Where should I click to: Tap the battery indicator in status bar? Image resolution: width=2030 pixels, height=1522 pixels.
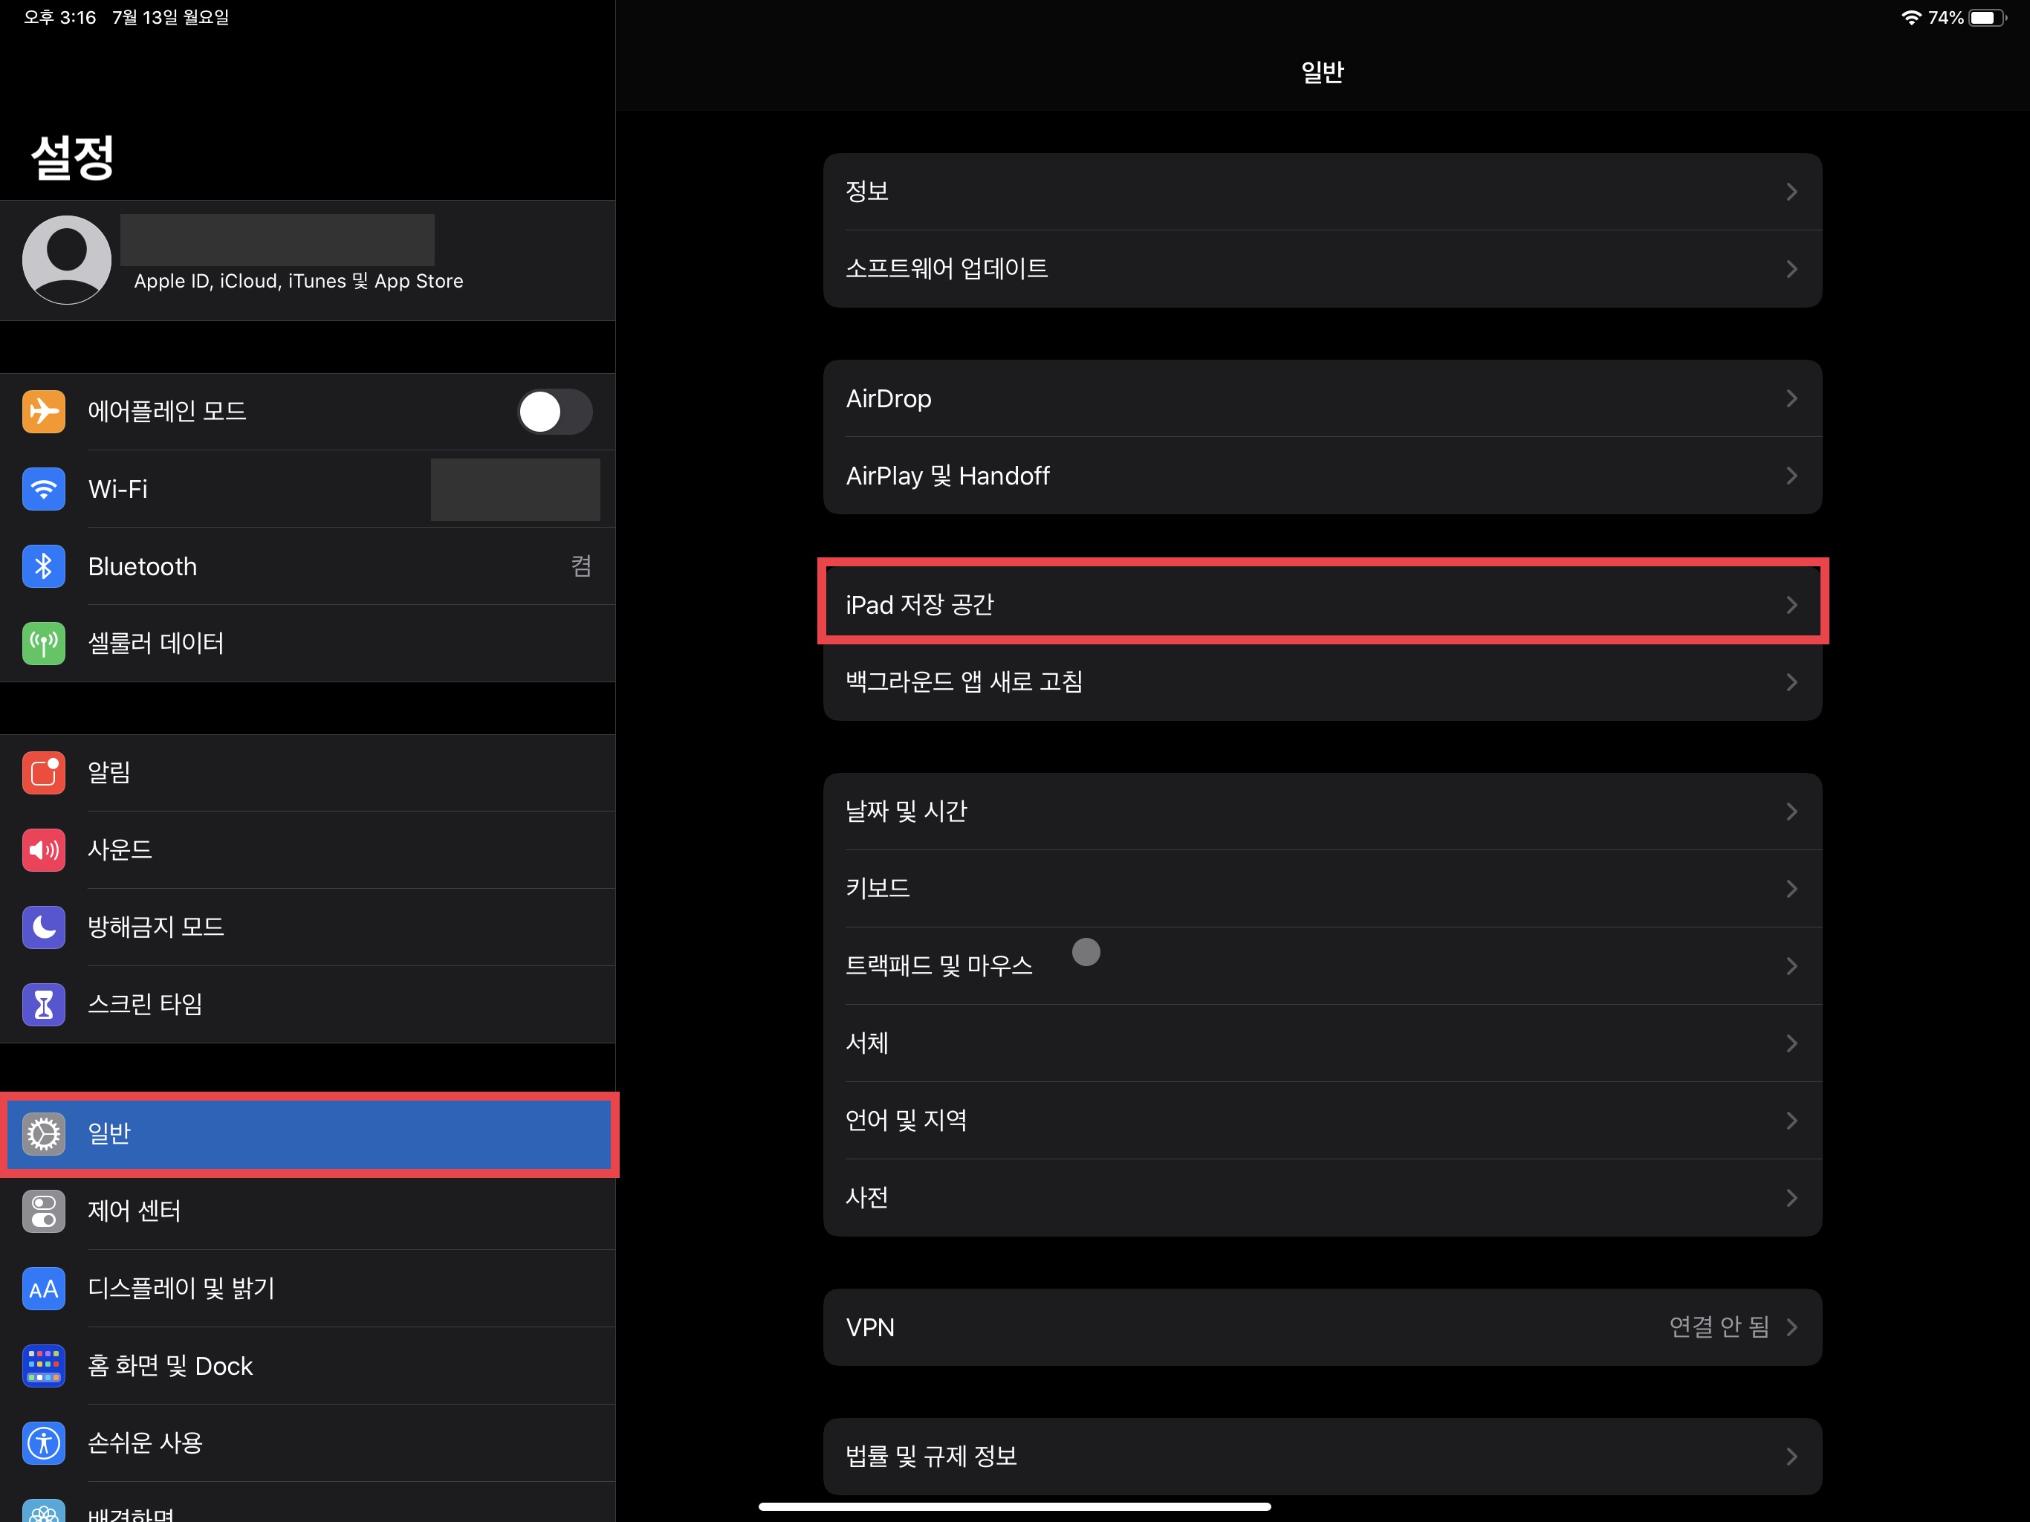[x=1988, y=17]
